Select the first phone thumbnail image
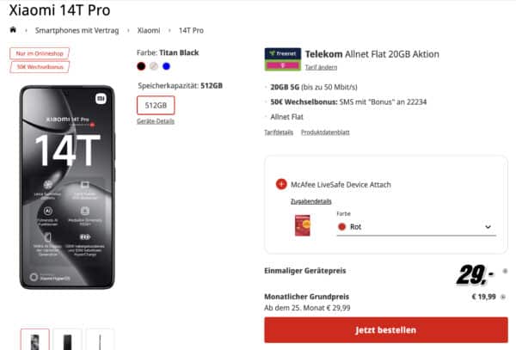 pos(34,340)
